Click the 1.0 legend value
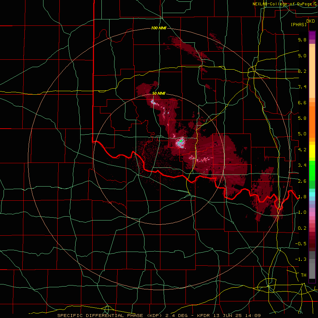The width and height of the screenshot is (318, 318). click(x=302, y=212)
